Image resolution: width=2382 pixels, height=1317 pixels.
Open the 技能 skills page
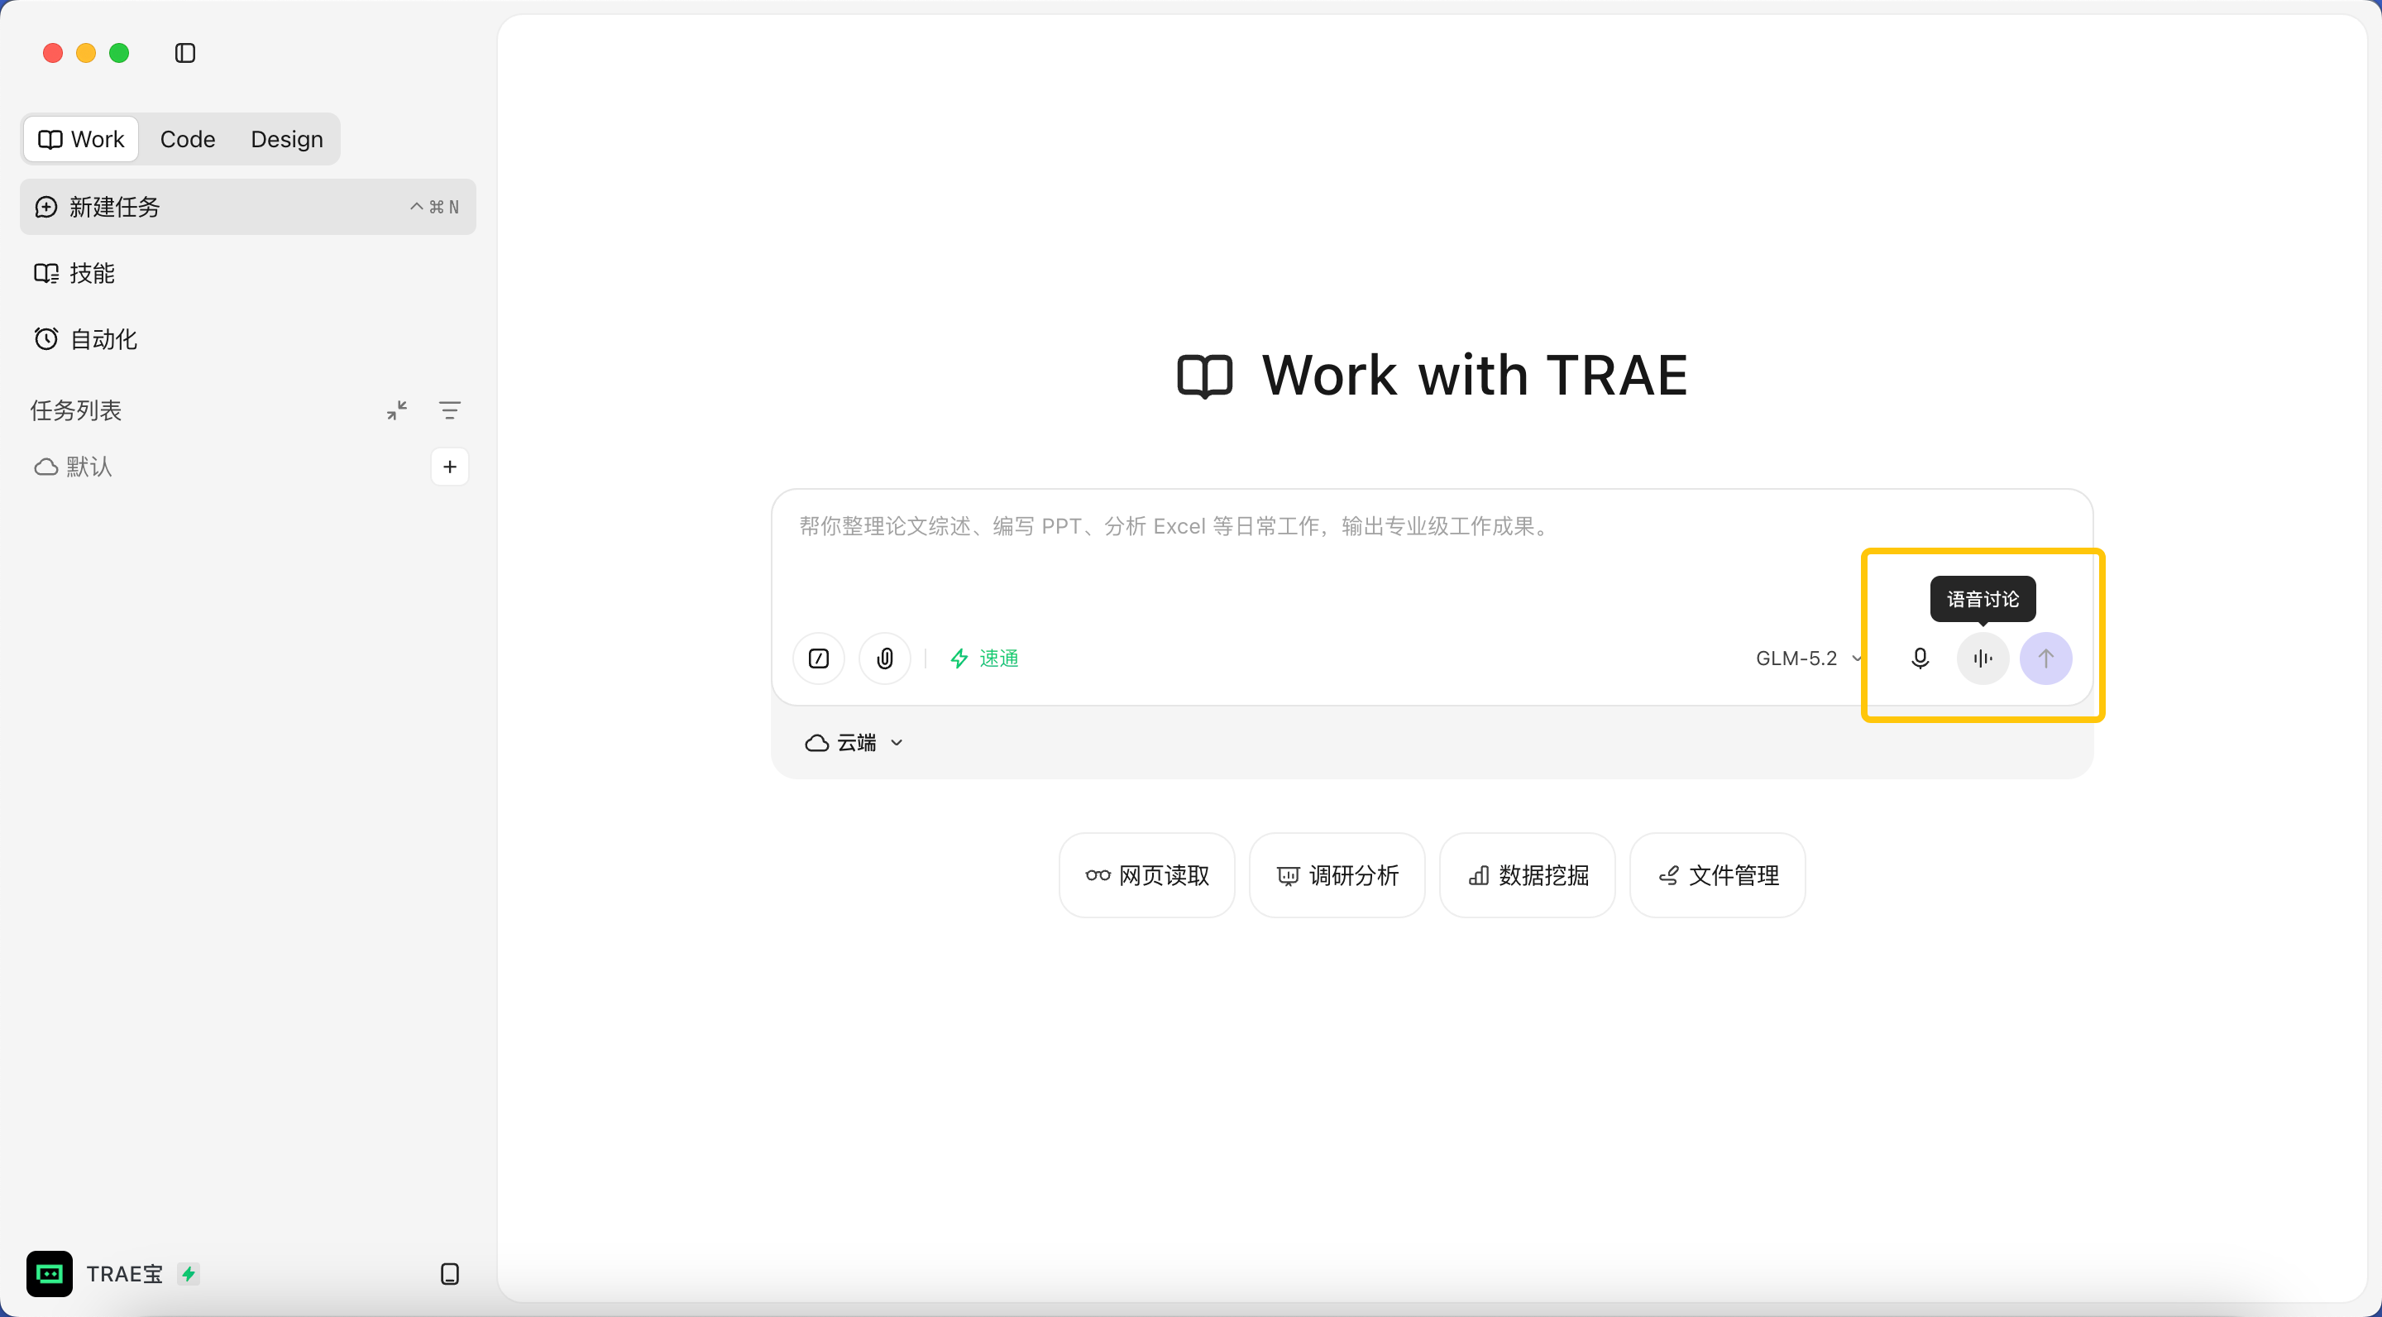point(248,273)
